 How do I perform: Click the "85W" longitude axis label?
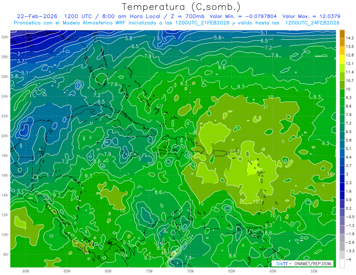67,271
